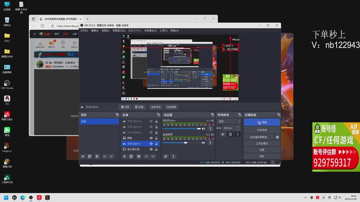Open Audio Mixer bottom three-dot menu
Image resolution: width=360 pixels, height=202 pixels.
pos(173,156)
